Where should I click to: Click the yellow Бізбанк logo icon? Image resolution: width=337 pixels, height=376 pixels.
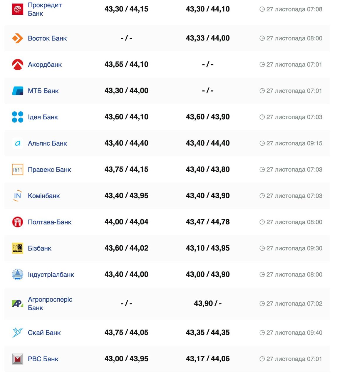tap(18, 248)
